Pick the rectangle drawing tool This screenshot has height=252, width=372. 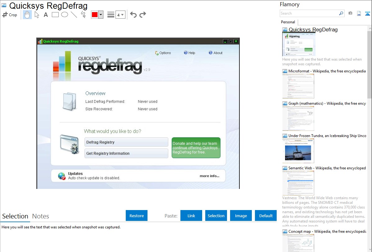(x=55, y=15)
